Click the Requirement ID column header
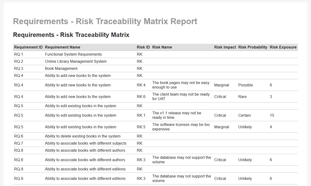This screenshot has height=186, width=311. coord(28,47)
